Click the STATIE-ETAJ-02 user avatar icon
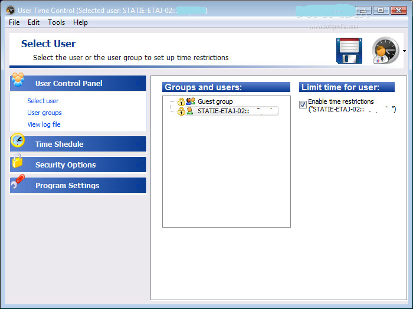Viewport: 413px width, 309px height. tap(189, 111)
